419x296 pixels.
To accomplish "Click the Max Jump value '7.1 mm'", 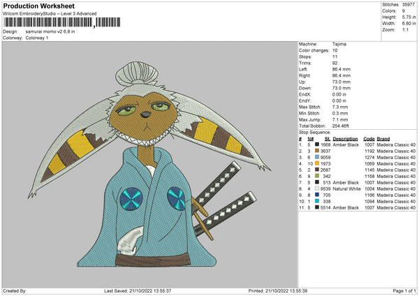I will click(x=340, y=119).
